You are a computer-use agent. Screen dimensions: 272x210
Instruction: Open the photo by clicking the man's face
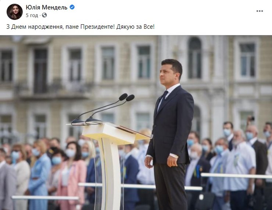pyautogui.click(x=168, y=72)
